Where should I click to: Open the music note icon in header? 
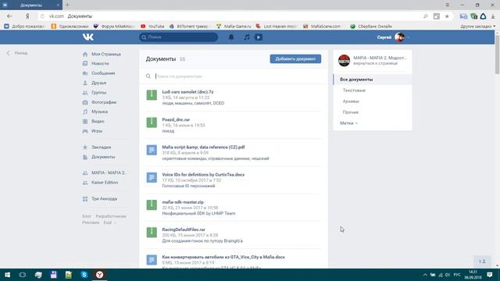(247, 37)
